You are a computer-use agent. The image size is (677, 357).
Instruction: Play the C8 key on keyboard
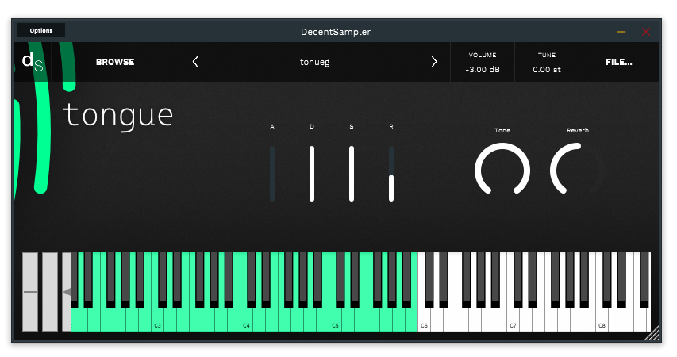602,320
